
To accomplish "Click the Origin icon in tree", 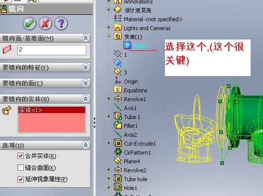I will [118, 80].
